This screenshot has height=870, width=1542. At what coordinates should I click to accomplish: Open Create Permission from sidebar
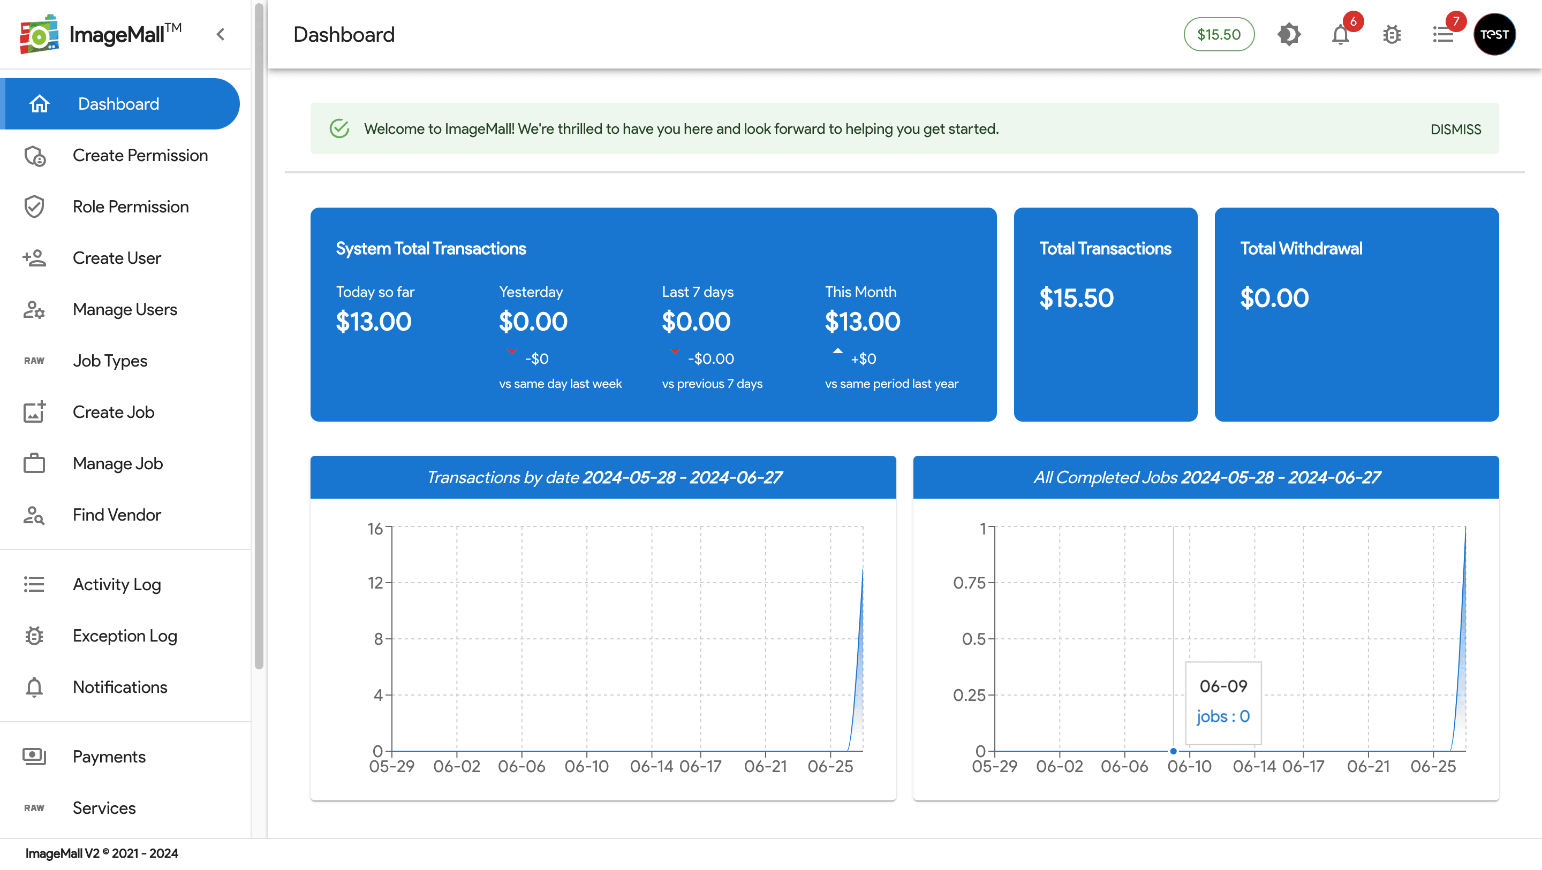pos(140,156)
